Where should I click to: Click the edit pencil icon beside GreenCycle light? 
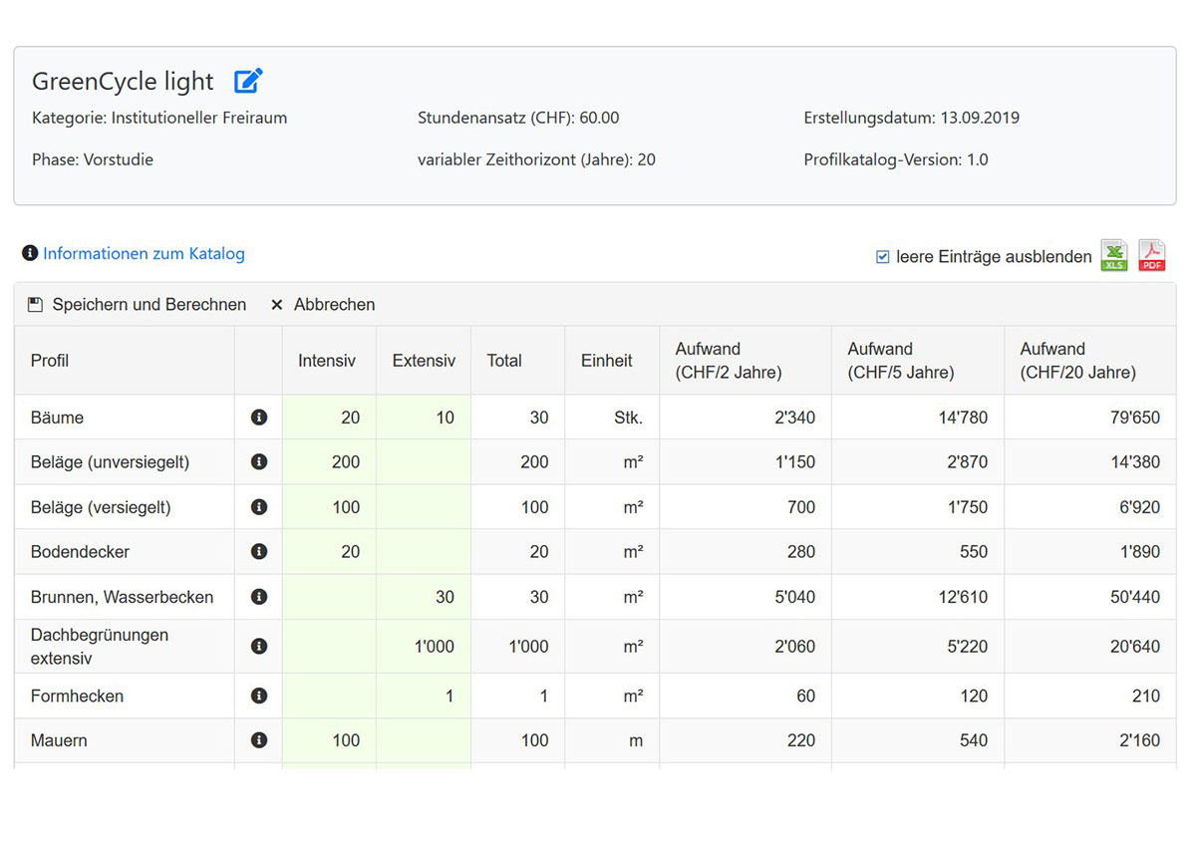(248, 81)
